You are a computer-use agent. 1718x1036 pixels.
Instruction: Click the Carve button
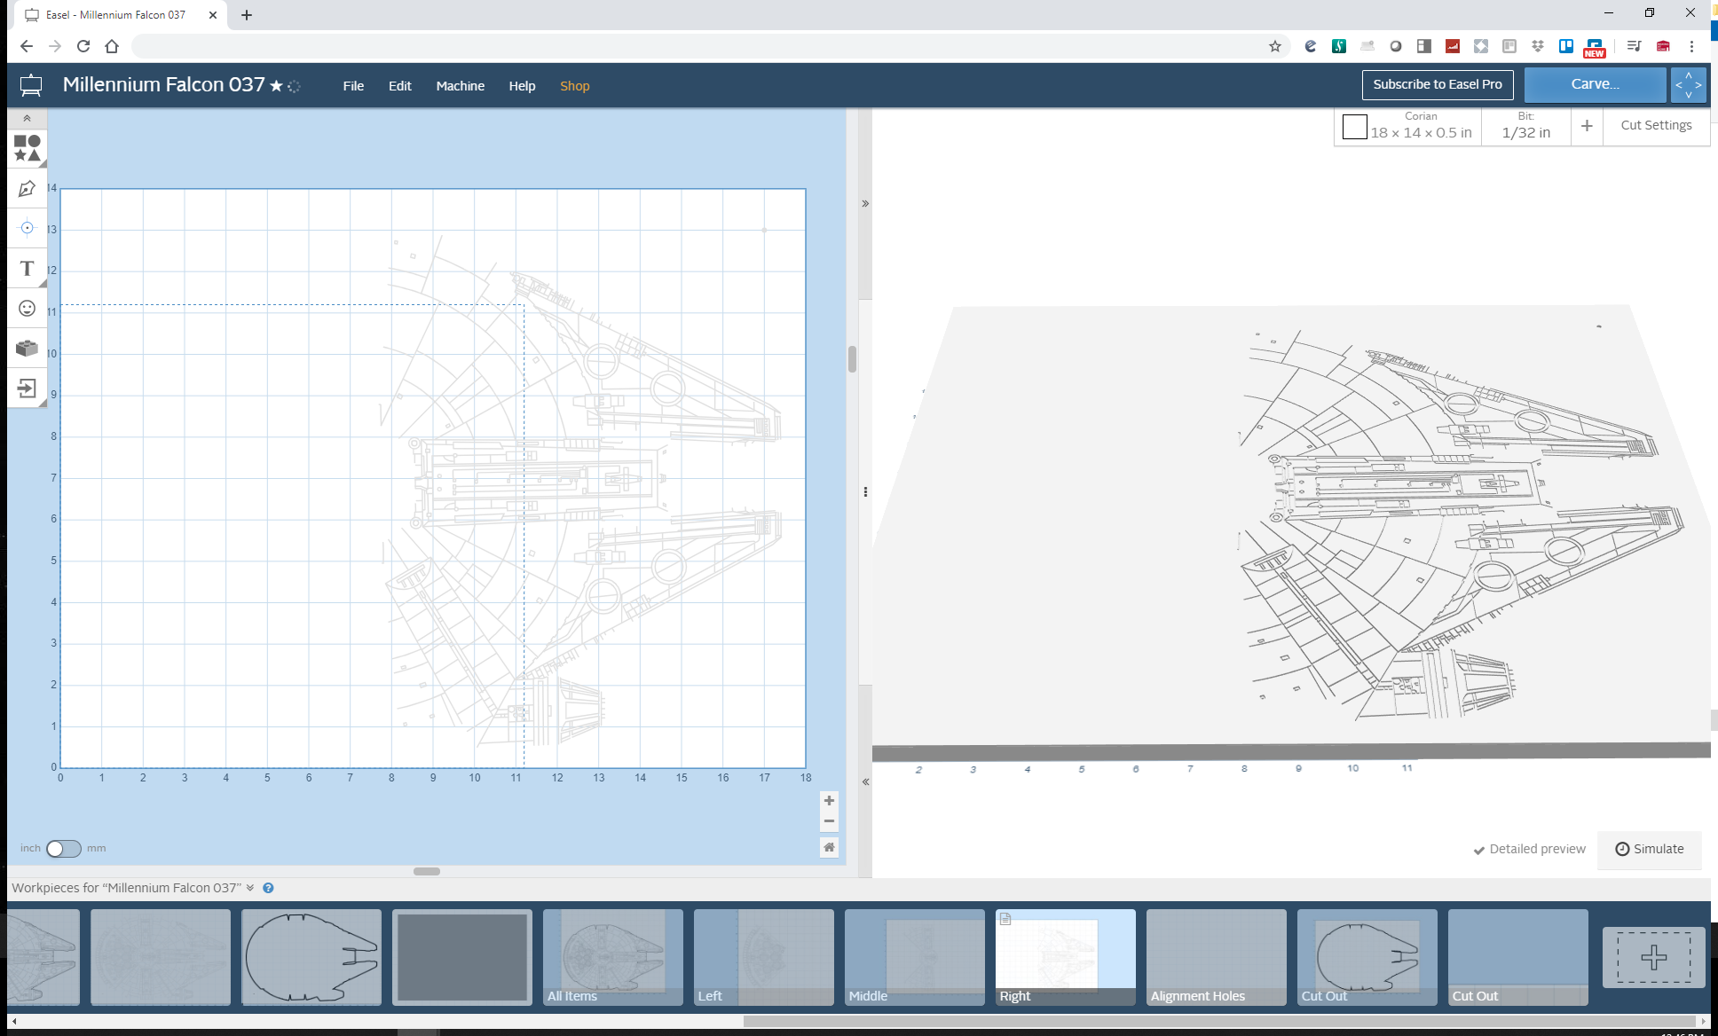[1595, 84]
